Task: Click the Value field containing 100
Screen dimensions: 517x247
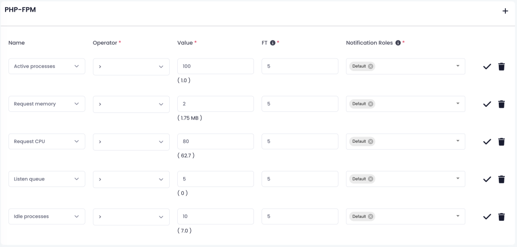Action: (x=216, y=66)
